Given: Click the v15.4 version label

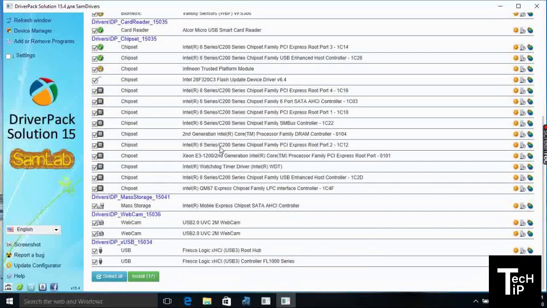Looking at the screenshot, I should pos(75,288).
